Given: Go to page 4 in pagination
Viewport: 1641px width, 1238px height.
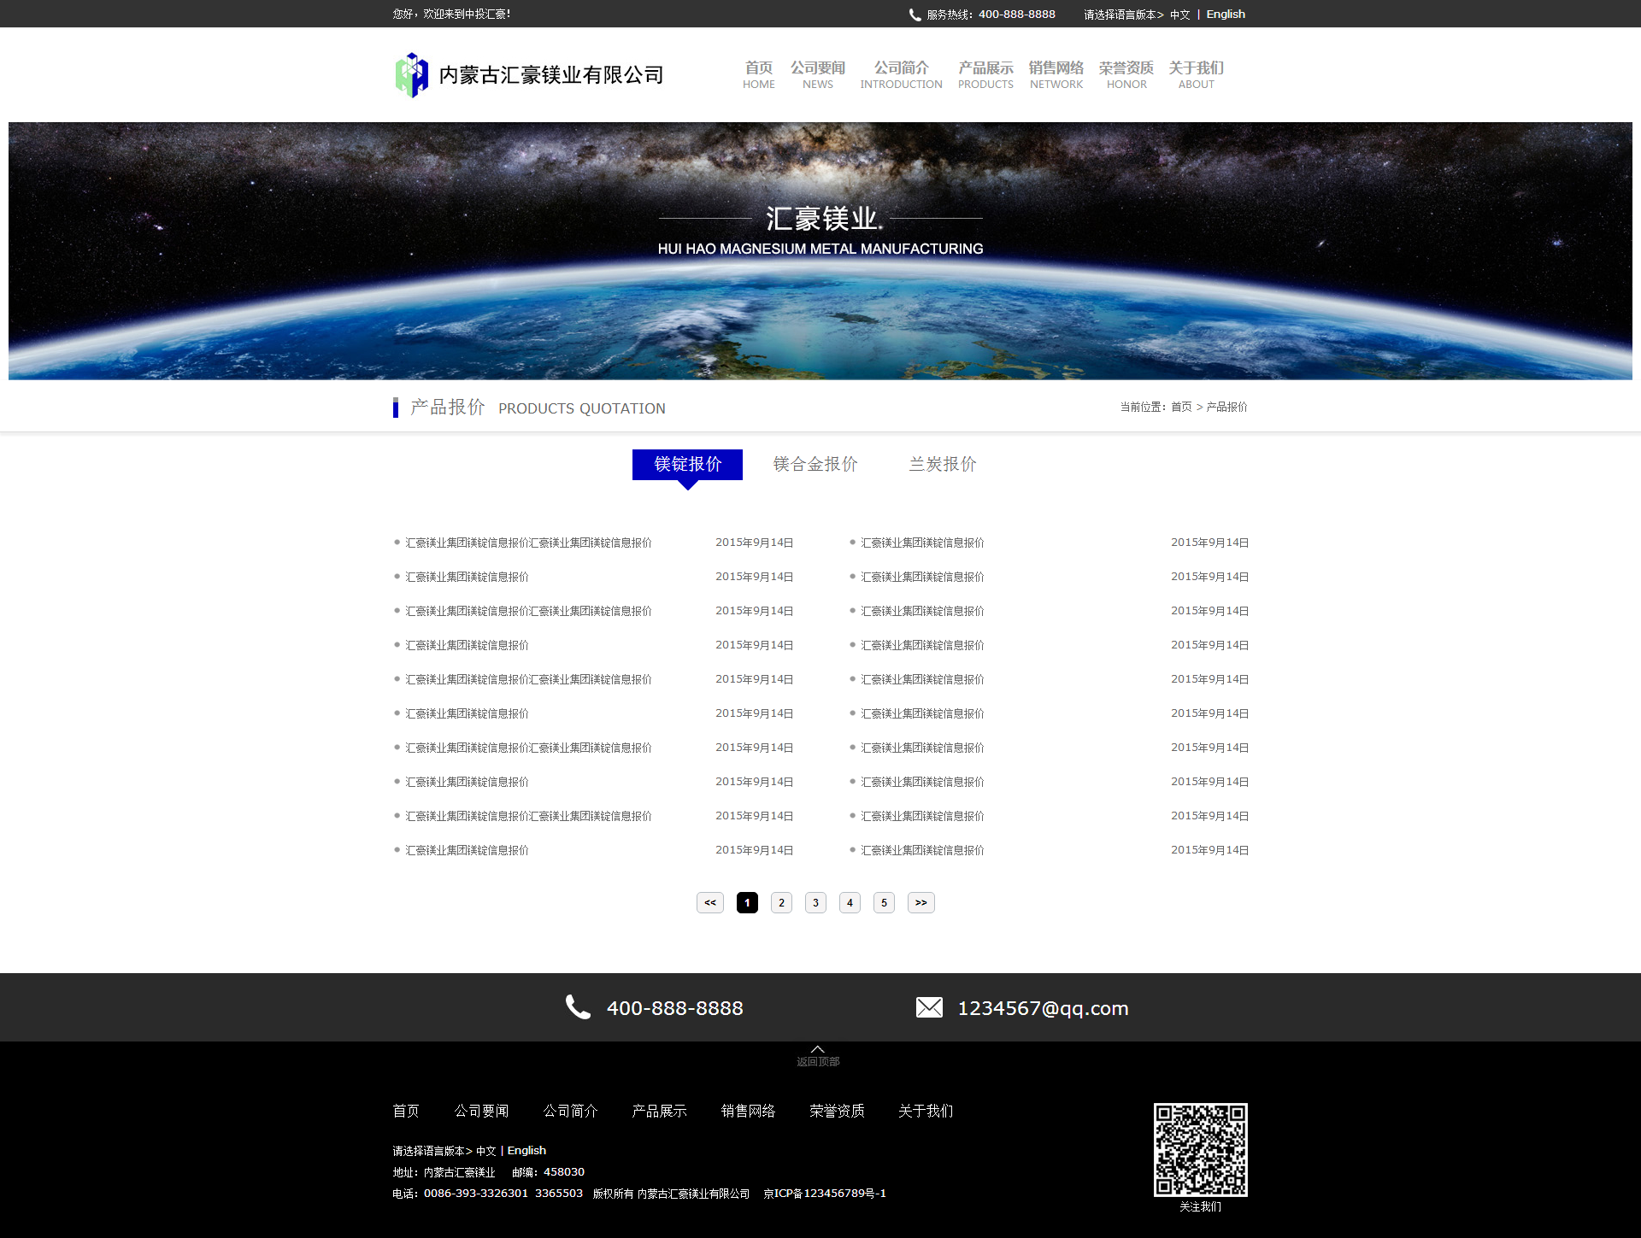Looking at the screenshot, I should (850, 902).
